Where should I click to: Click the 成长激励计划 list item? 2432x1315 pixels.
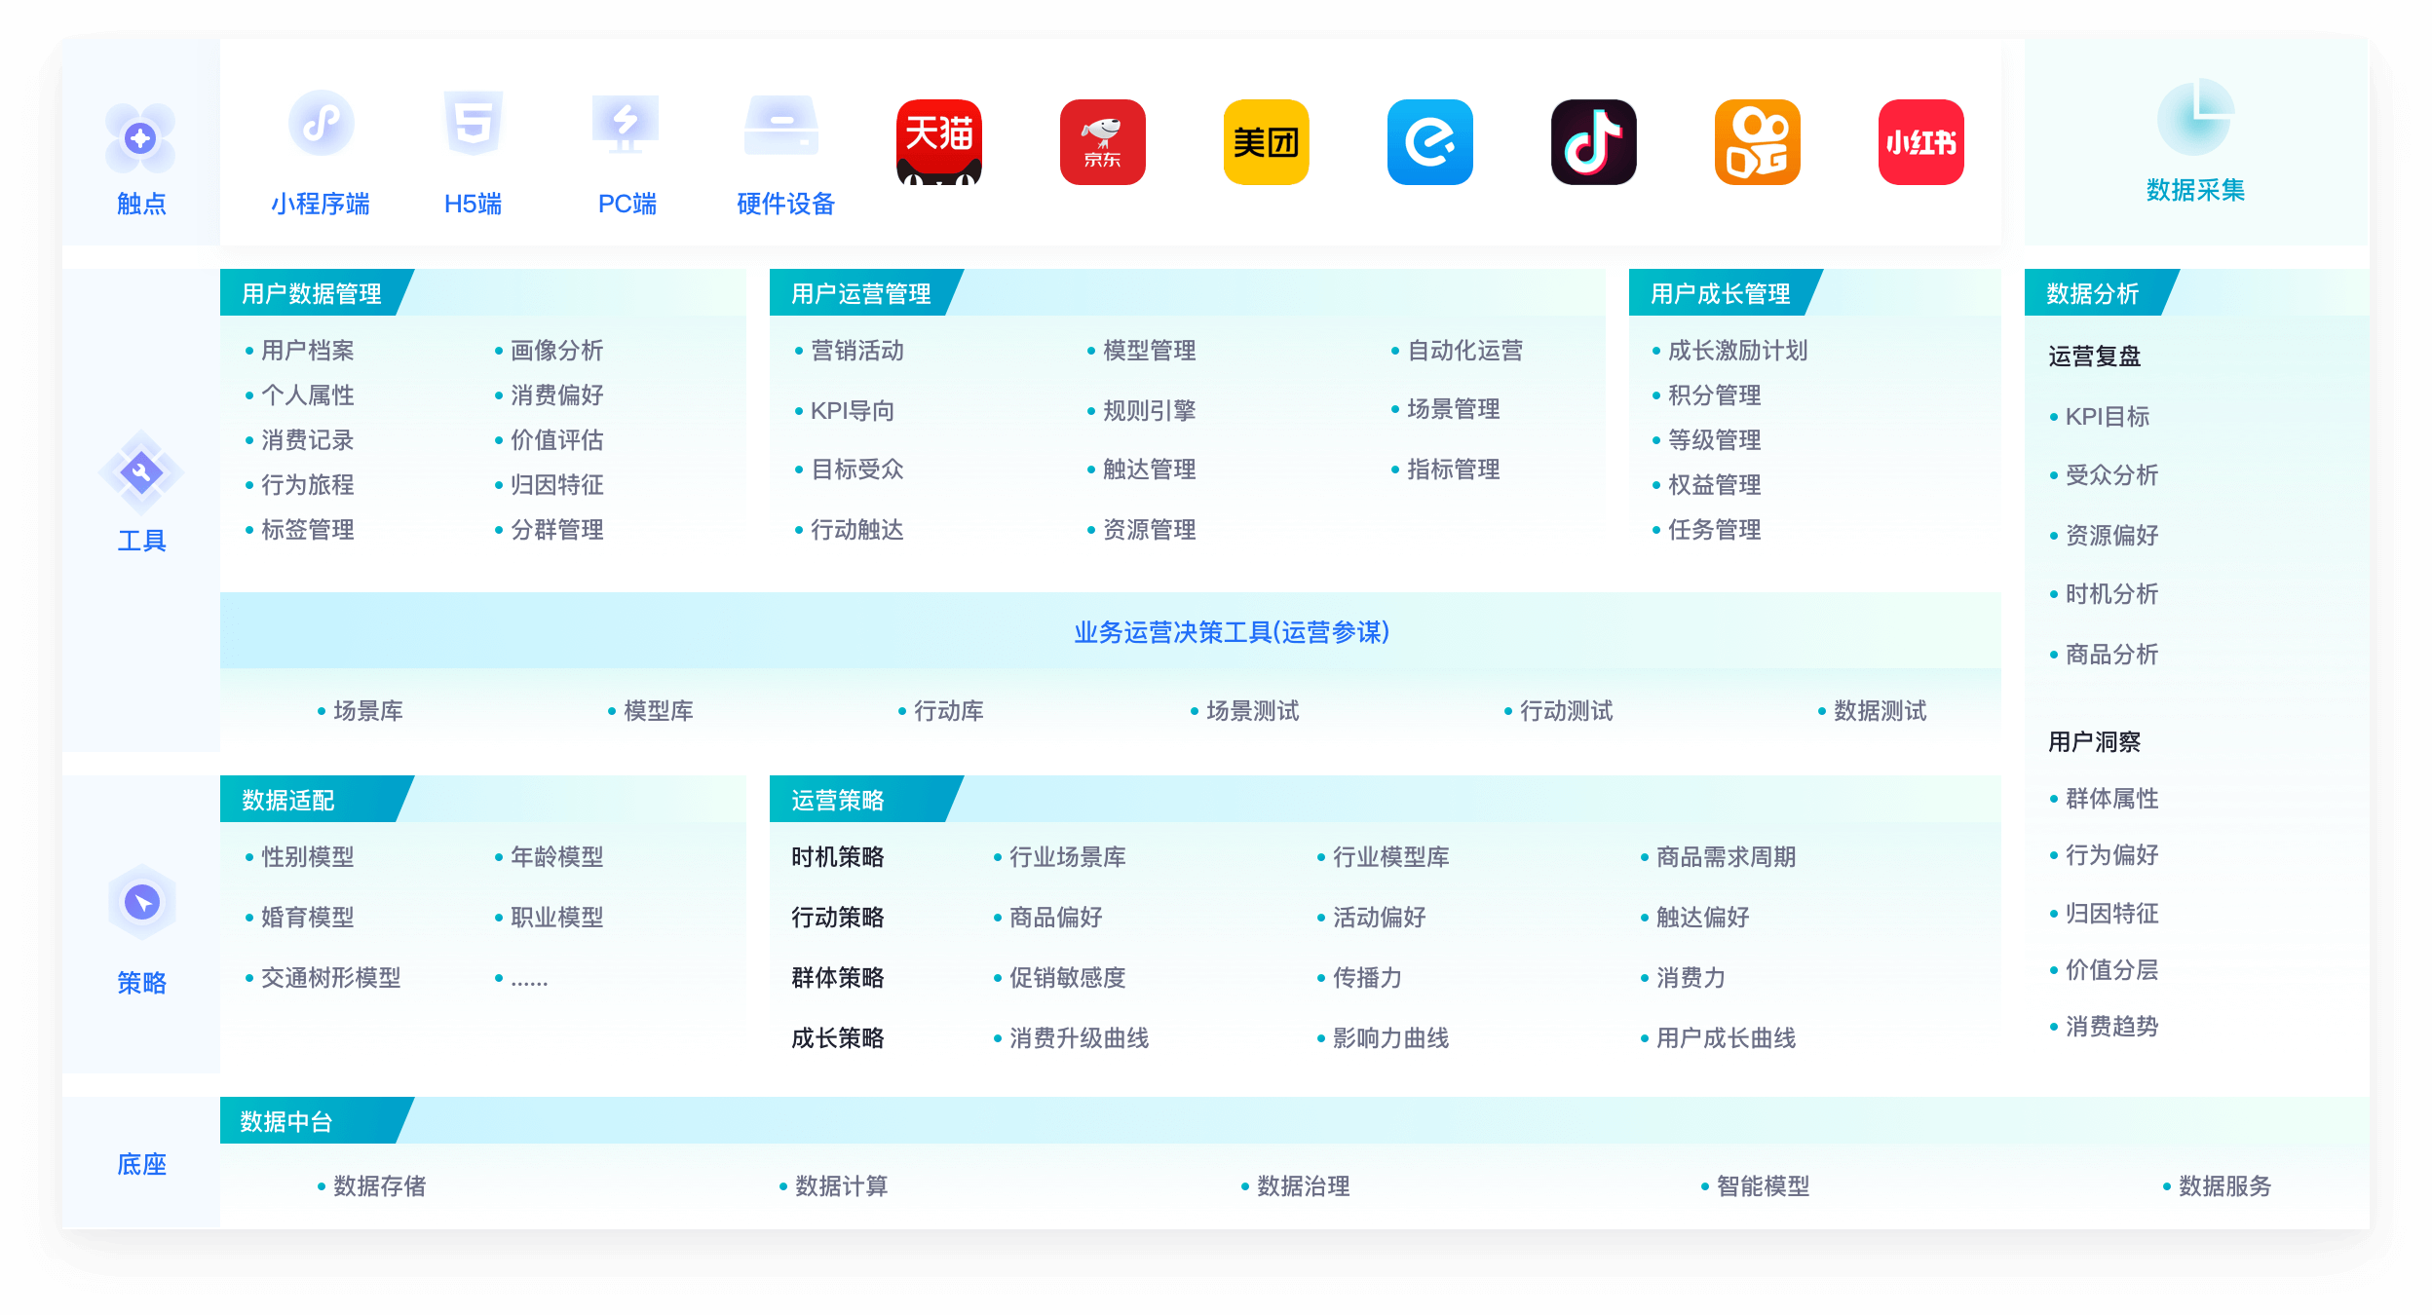click(1736, 351)
